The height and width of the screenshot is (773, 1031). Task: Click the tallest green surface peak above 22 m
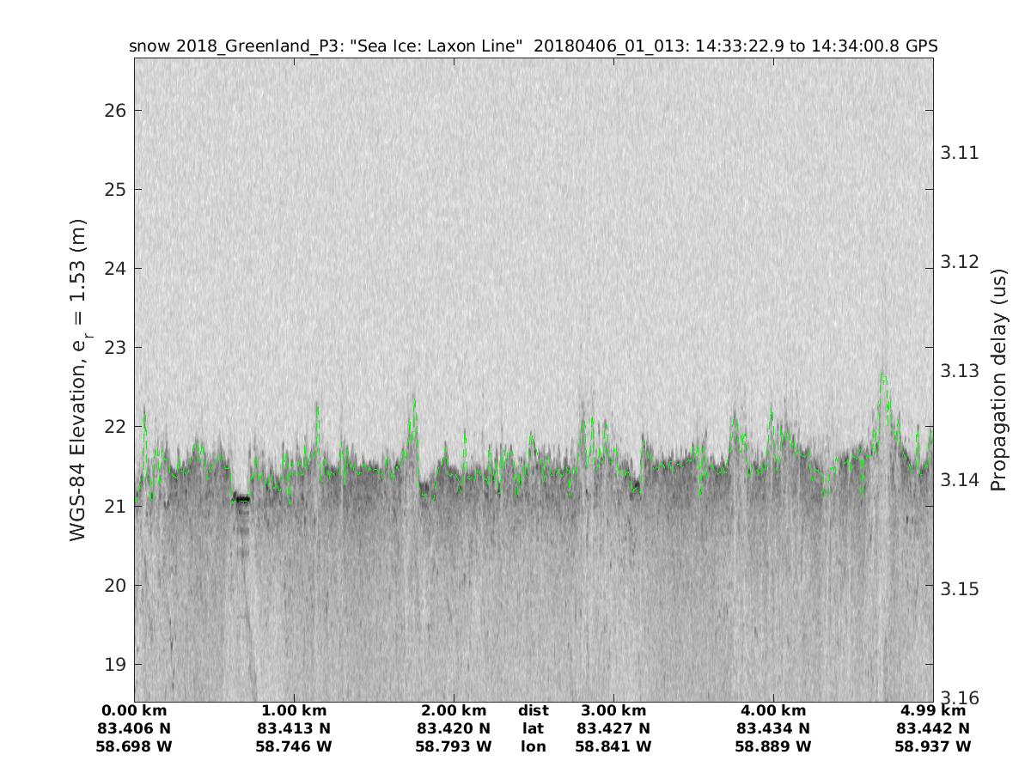point(882,376)
